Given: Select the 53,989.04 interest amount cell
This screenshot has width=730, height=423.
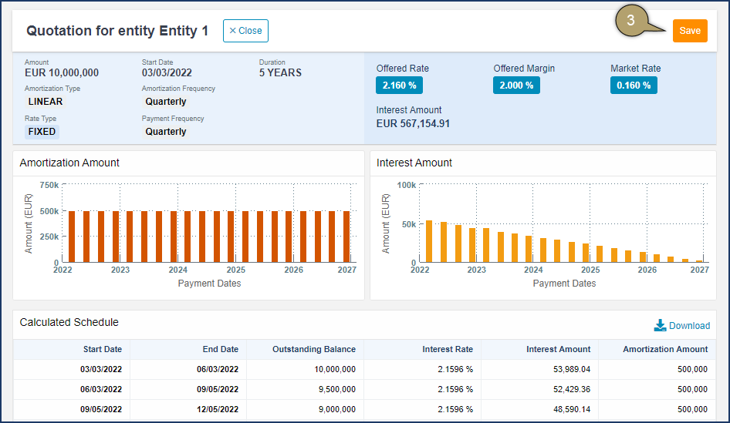Looking at the screenshot, I should (x=568, y=369).
